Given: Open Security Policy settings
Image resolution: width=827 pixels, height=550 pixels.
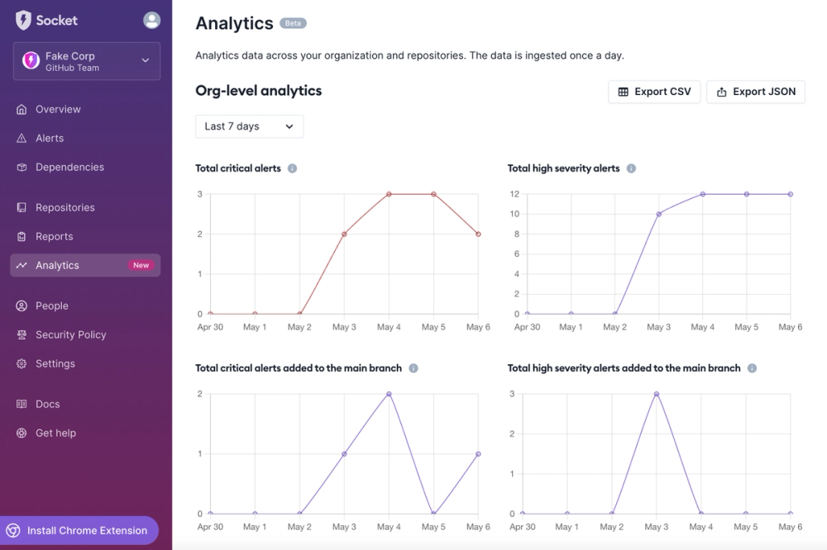Looking at the screenshot, I should (x=70, y=334).
